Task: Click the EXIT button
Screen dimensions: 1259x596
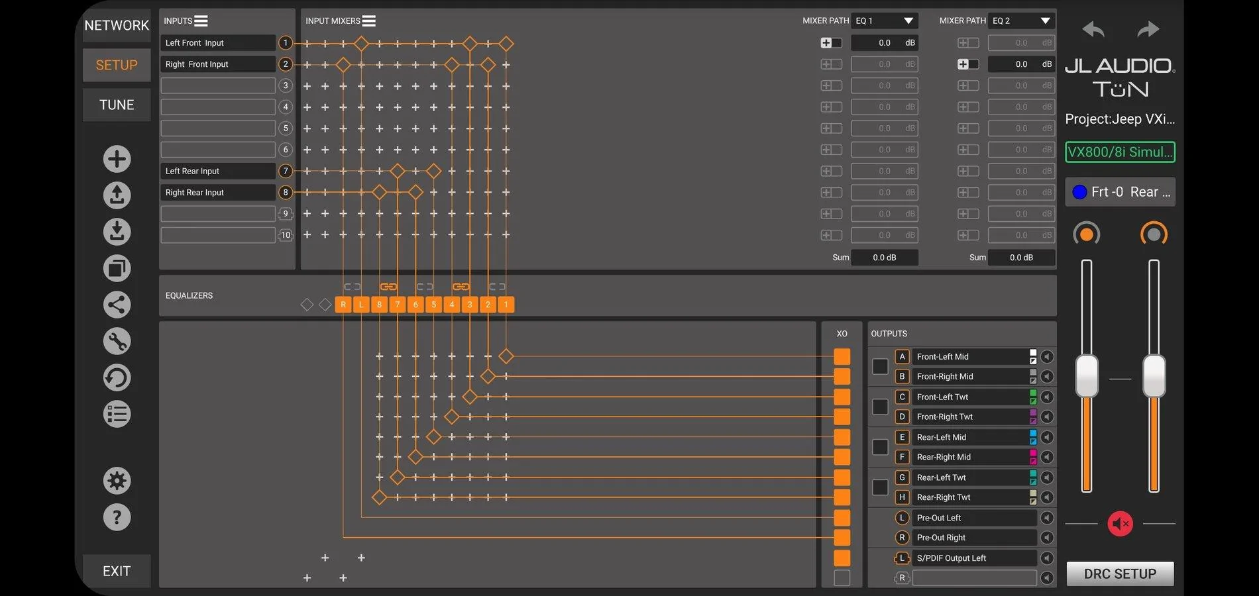Action: point(117,571)
